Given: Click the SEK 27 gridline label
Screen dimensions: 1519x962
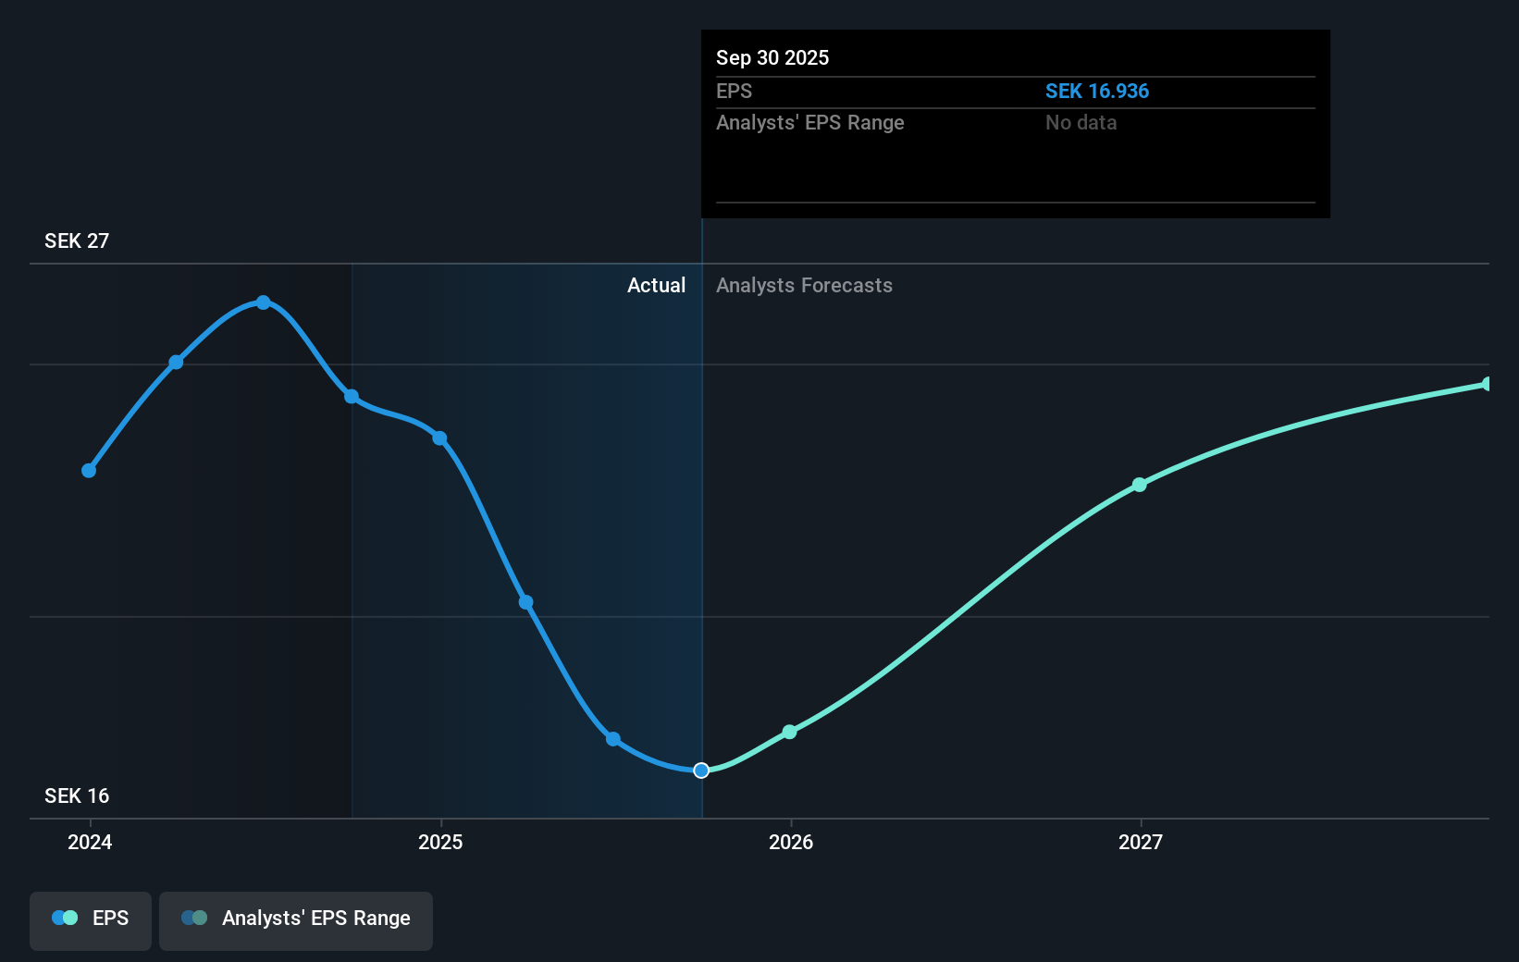Looking at the screenshot, I should point(76,240).
